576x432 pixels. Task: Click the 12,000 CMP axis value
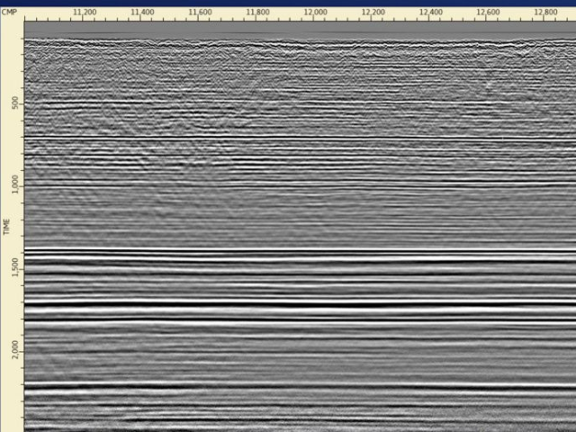tap(315, 12)
